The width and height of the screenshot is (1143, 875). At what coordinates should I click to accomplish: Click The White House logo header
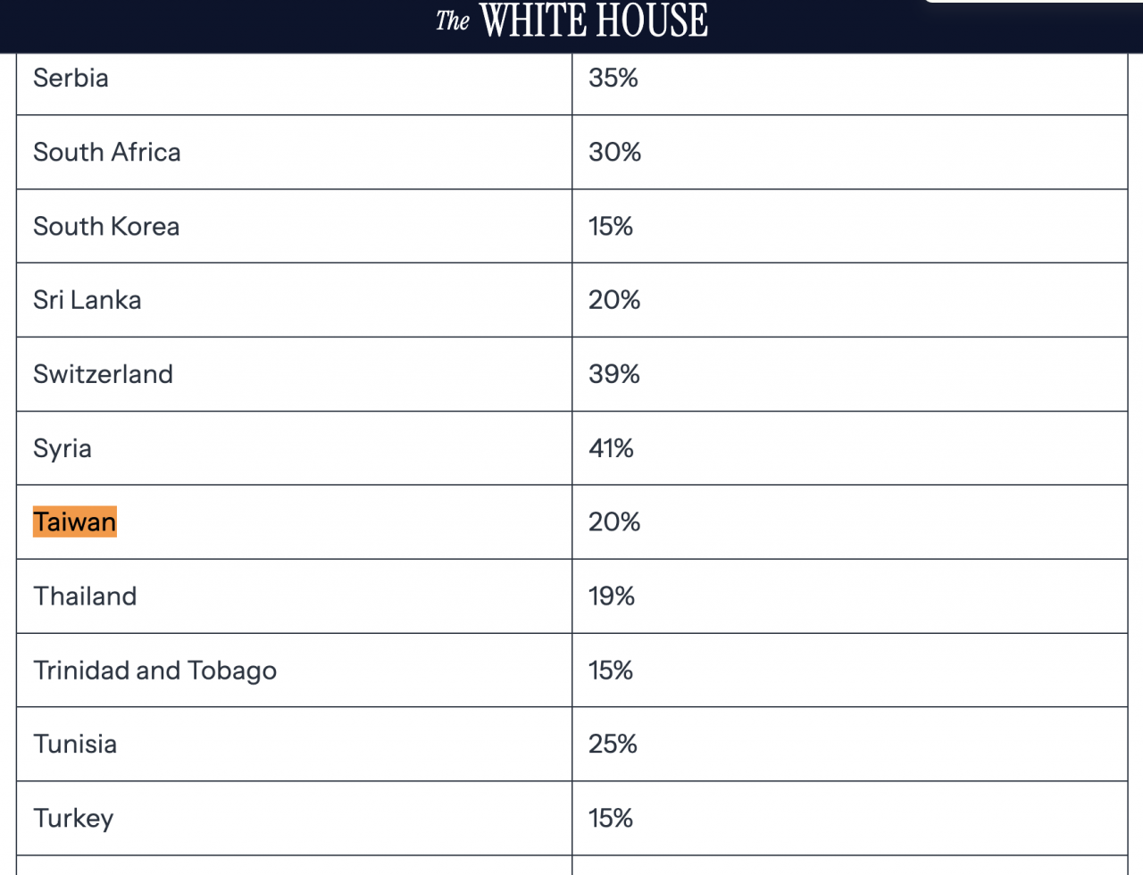[571, 21]
